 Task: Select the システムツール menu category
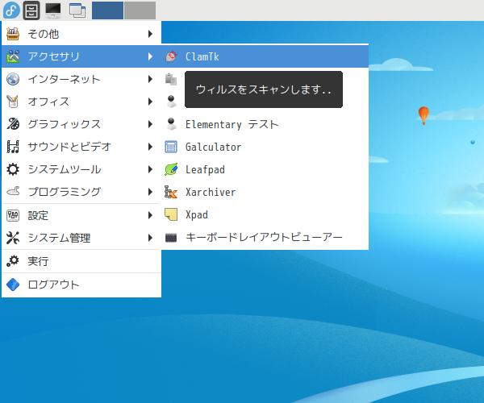(x=81, y=169)
